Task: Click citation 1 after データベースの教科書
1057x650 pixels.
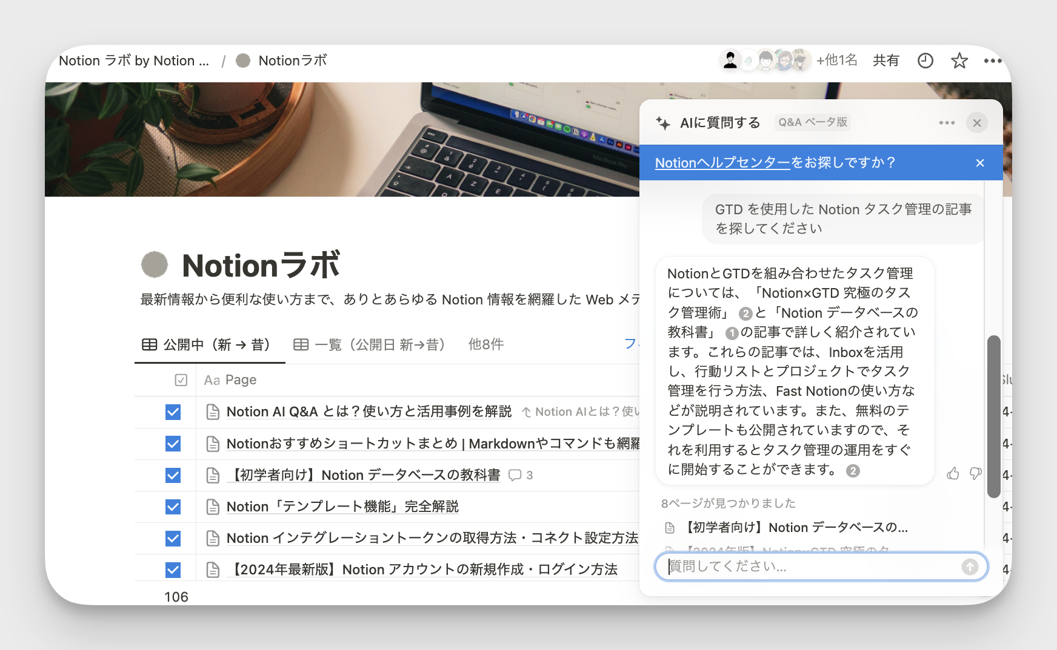Action: coord(732,333)
